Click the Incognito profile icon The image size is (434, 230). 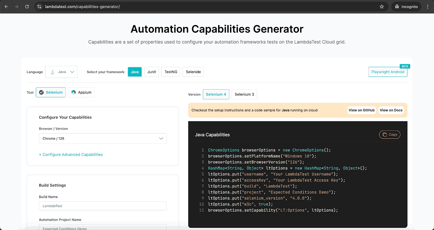[397, 6]
